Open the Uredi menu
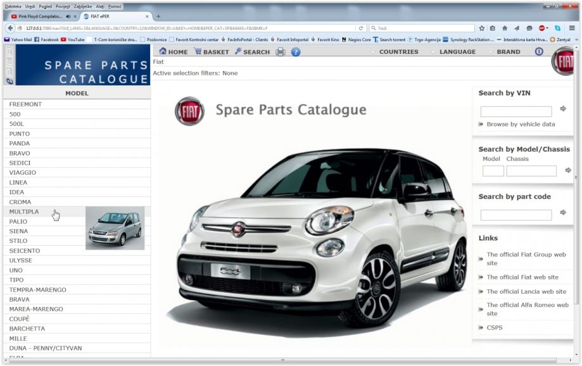The height and width of the screenshot is (366, 582). 30,6
